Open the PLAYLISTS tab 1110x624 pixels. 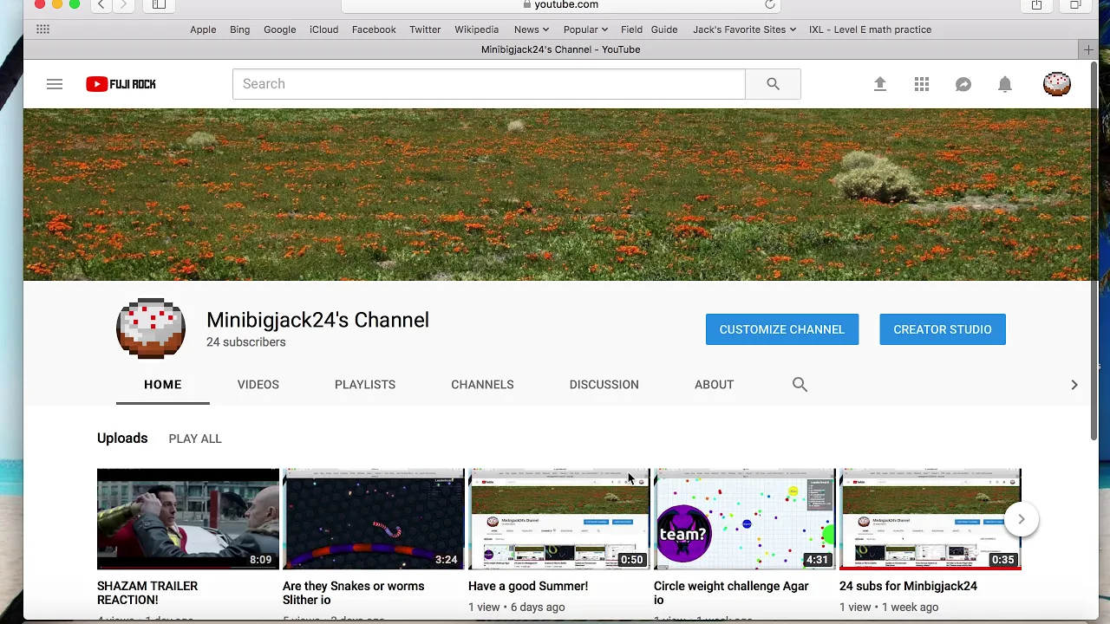pyautogui.click(x=365, y=385)
